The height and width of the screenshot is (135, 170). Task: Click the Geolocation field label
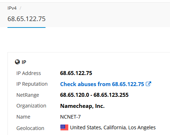(x=30, y=128)
